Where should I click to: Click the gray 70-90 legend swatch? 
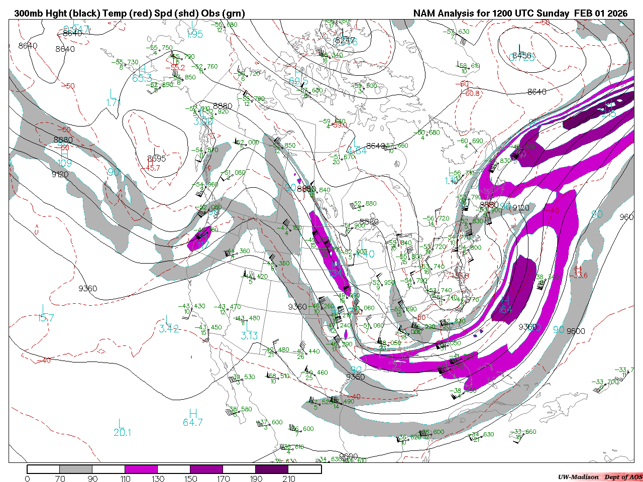(76, 469)
